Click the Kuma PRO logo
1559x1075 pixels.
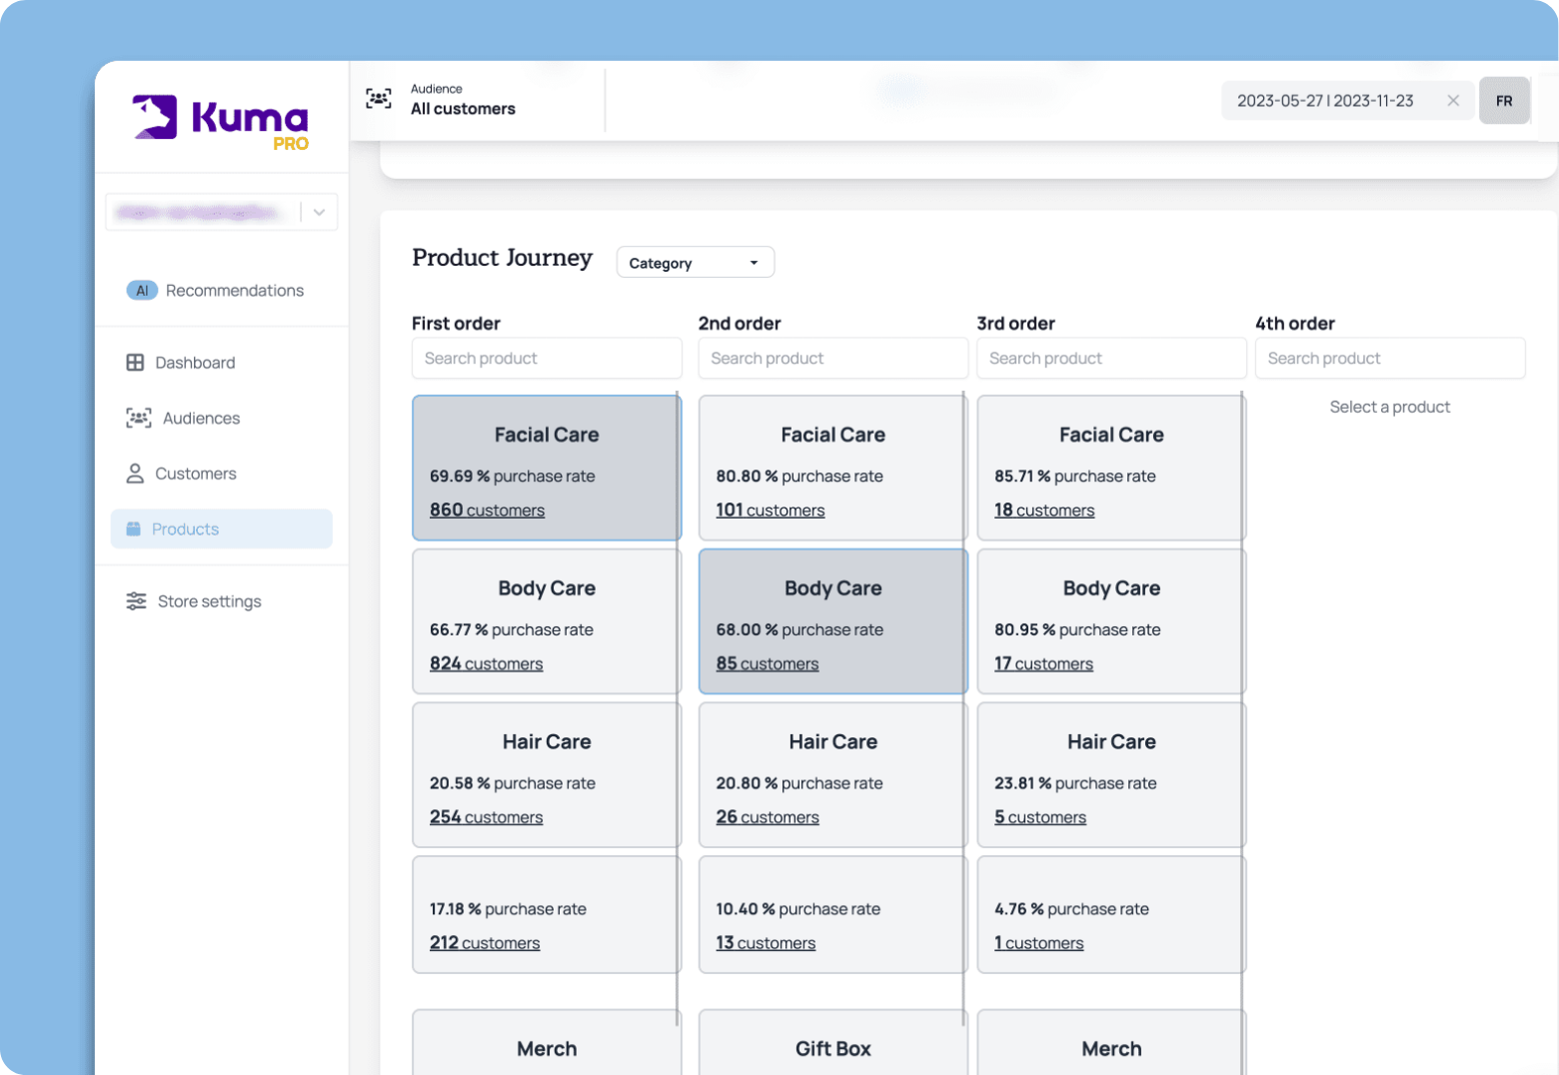[221, 122]
